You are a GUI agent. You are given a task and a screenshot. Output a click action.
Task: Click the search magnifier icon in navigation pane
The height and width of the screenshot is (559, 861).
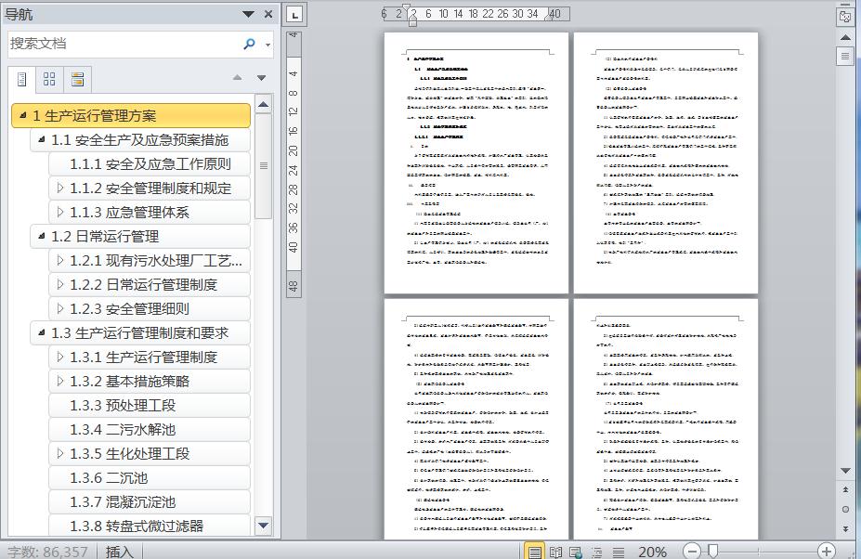coord(249,44)
